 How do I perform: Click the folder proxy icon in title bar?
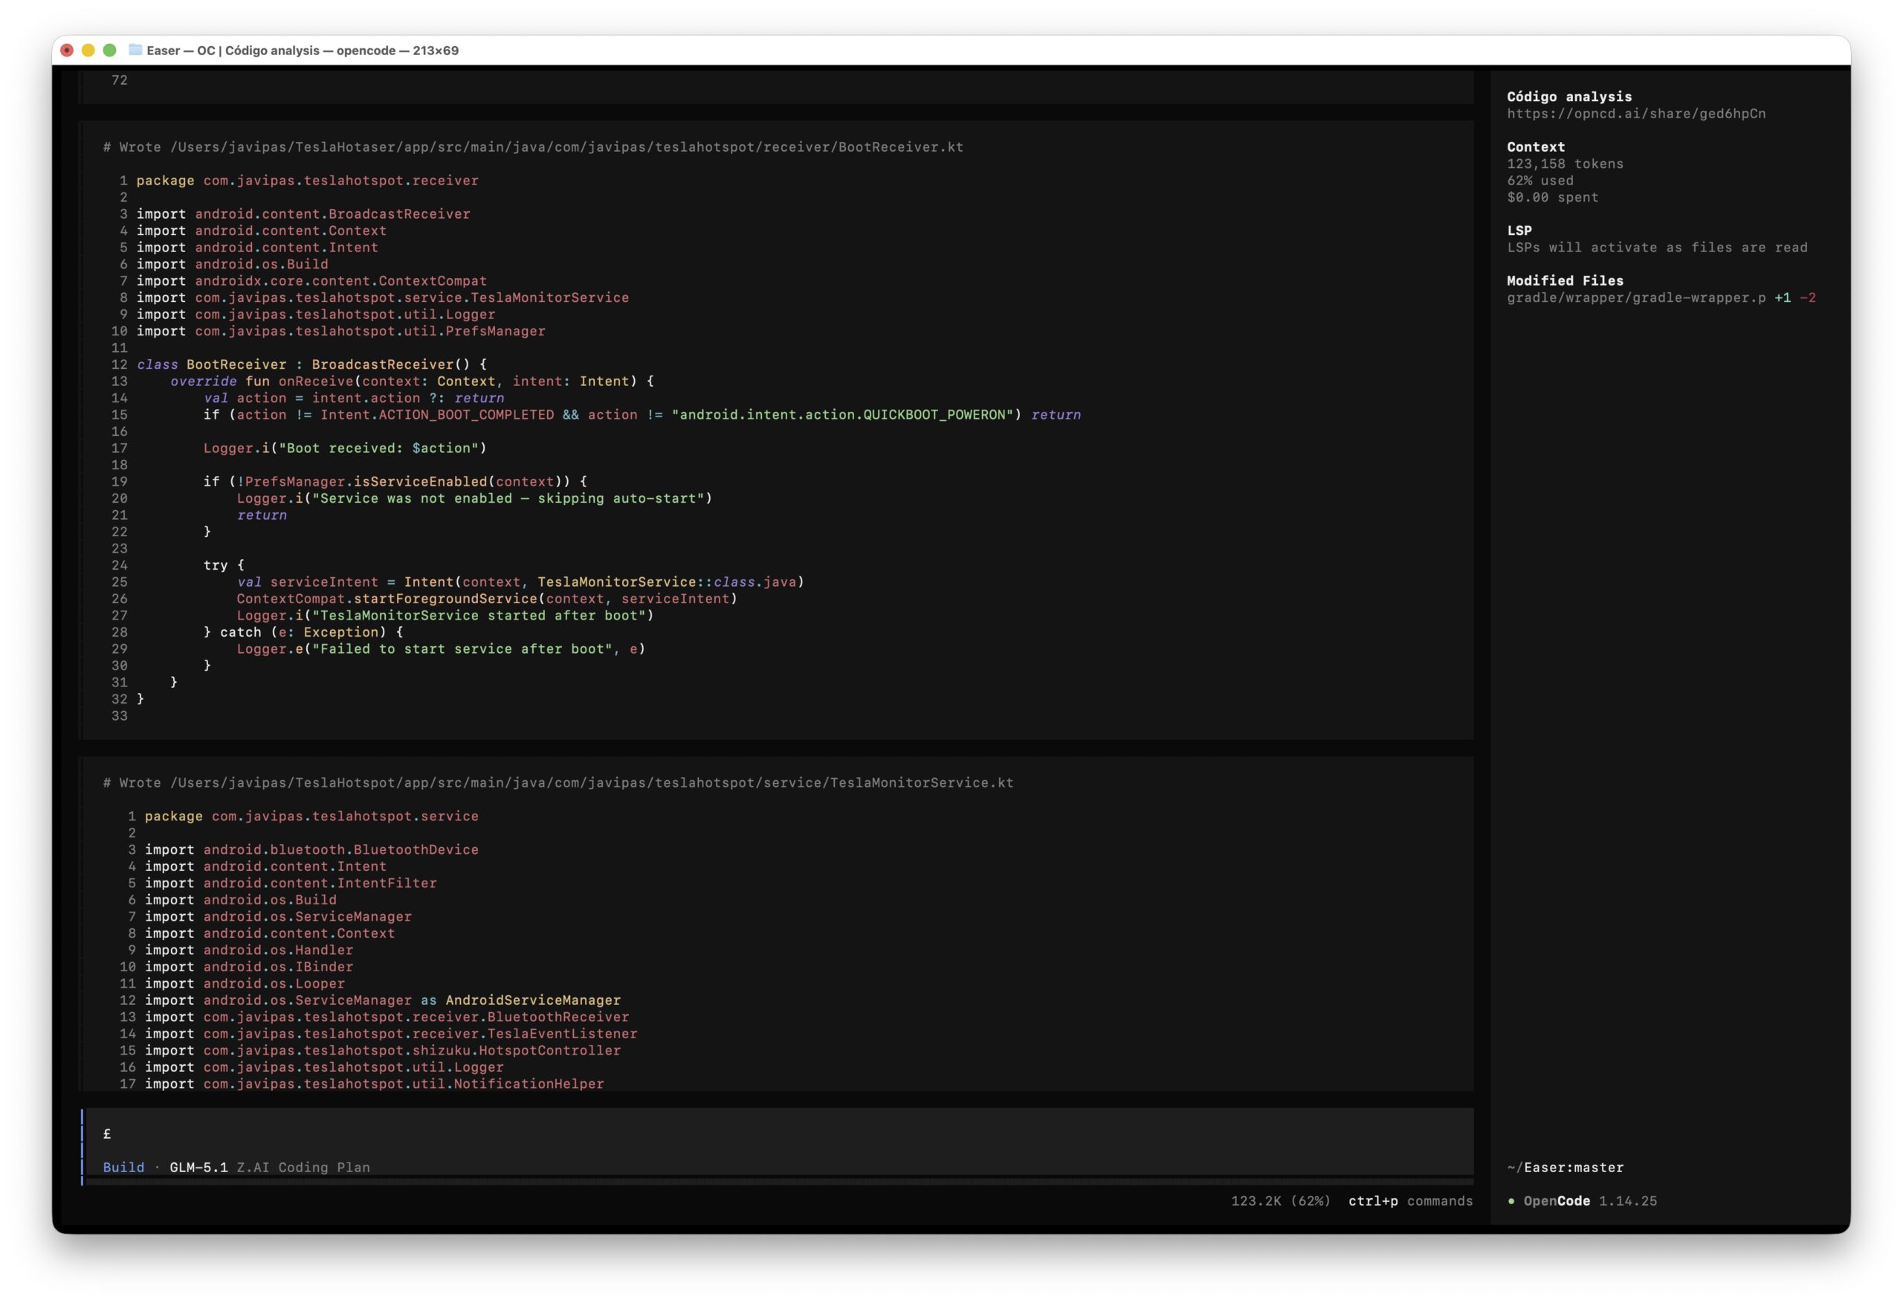pyautogui.click(x=135, y=50)
